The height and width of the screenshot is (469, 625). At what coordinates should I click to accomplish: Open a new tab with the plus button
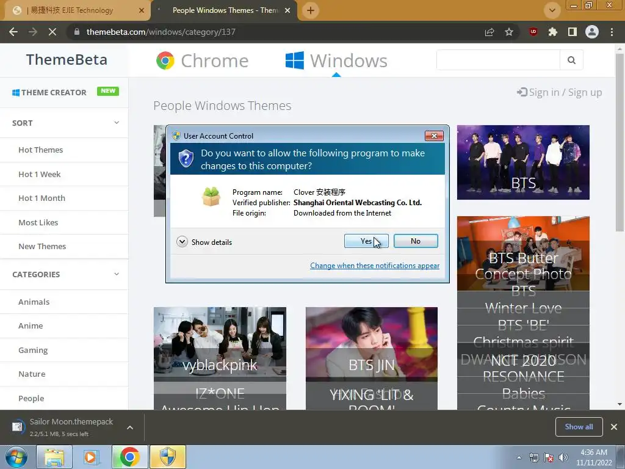(x=311, y=10)
